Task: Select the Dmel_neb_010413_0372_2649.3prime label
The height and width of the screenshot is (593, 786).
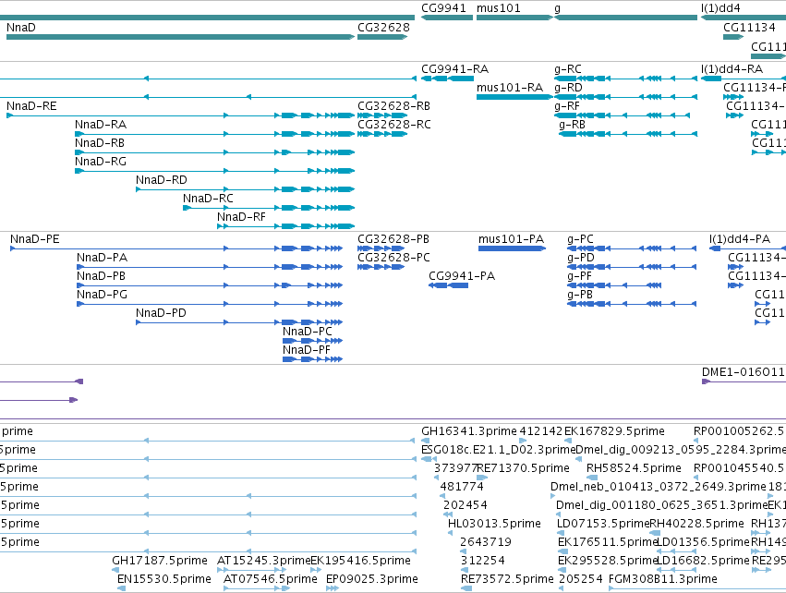Action: [x=659, y=487]
